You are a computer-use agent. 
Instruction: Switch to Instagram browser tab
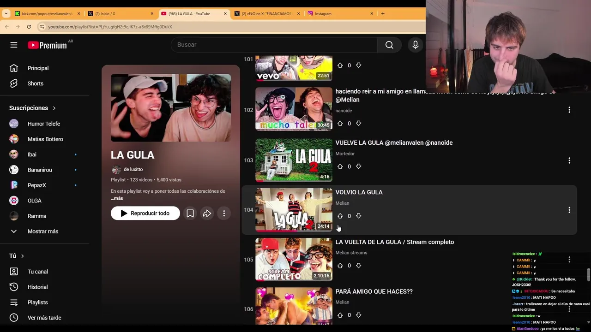340,14
